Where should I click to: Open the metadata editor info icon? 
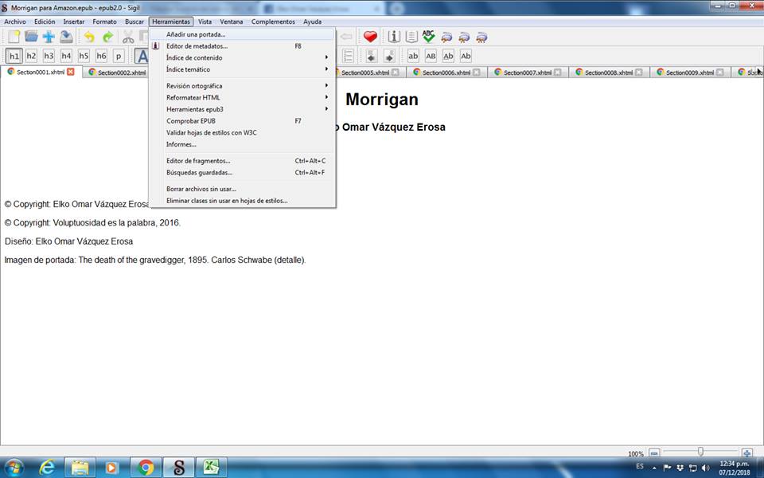(x=393, y=37)
